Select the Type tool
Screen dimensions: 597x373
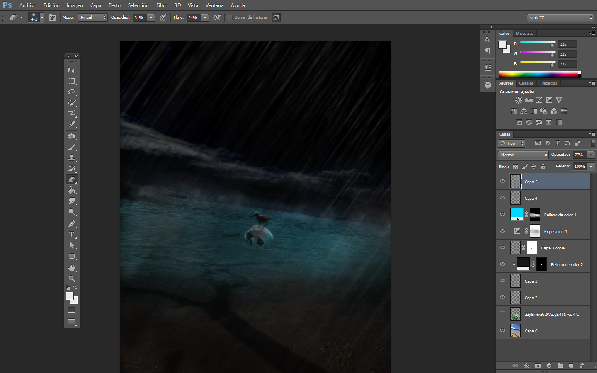coord(72,235)
